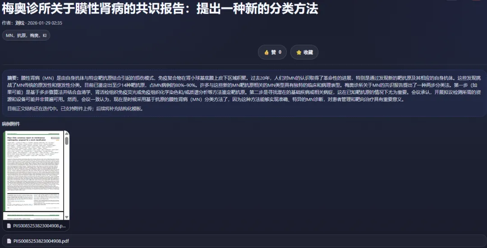
Task: Open the truncated PIIS0085253823004908.p... attachment label
Action: (39, 226)
